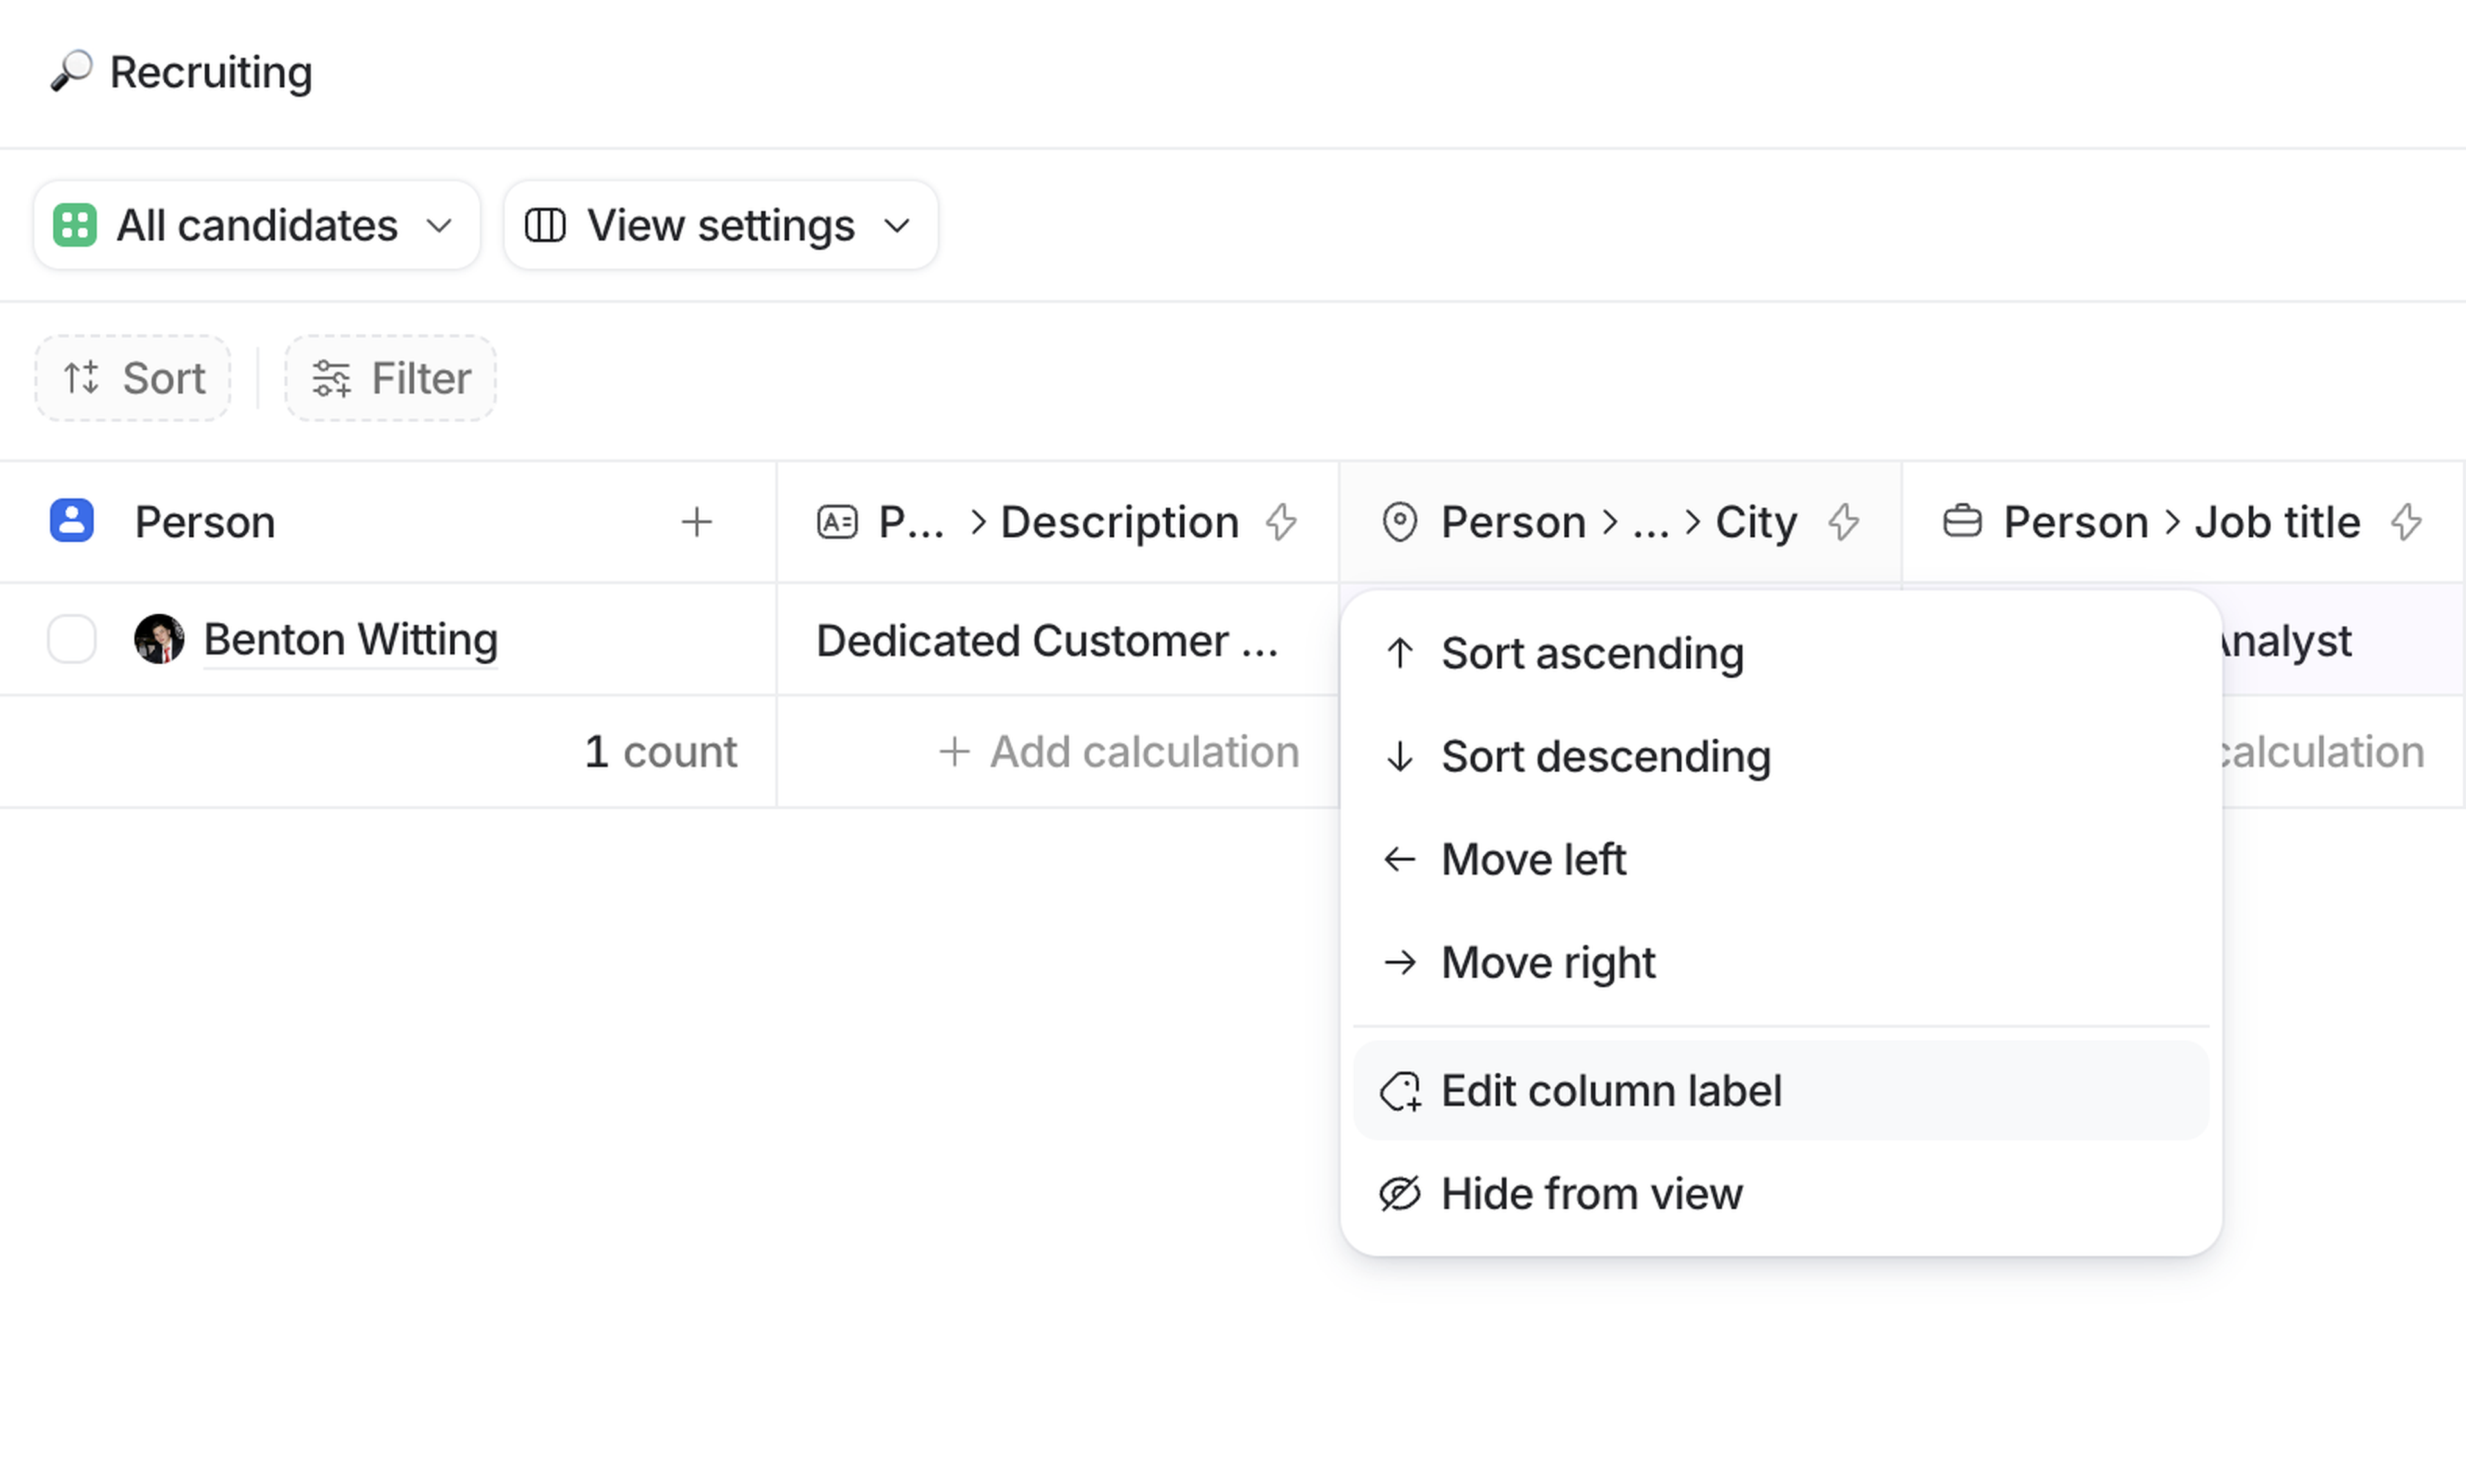Click the lightning bolt icon beside City
The image size is (2466, 1484).
(x=1844, y=522)
